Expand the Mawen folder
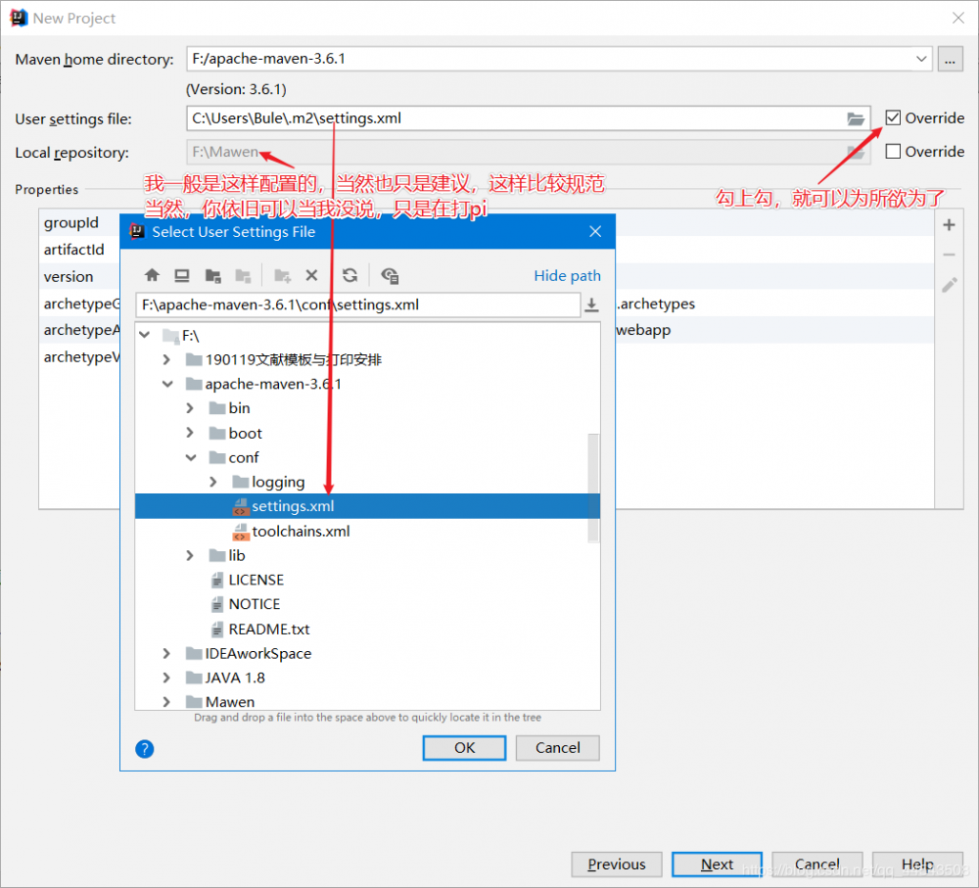979x888 pixels. 166,703
